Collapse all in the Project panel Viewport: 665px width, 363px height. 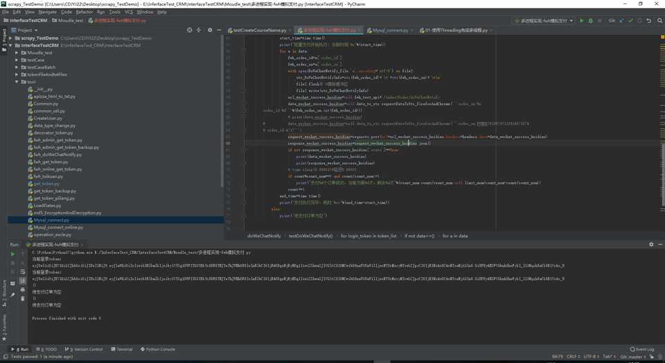point(199,30)
